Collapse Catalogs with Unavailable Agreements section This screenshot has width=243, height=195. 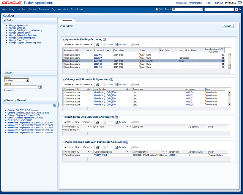tap(64, 80)
